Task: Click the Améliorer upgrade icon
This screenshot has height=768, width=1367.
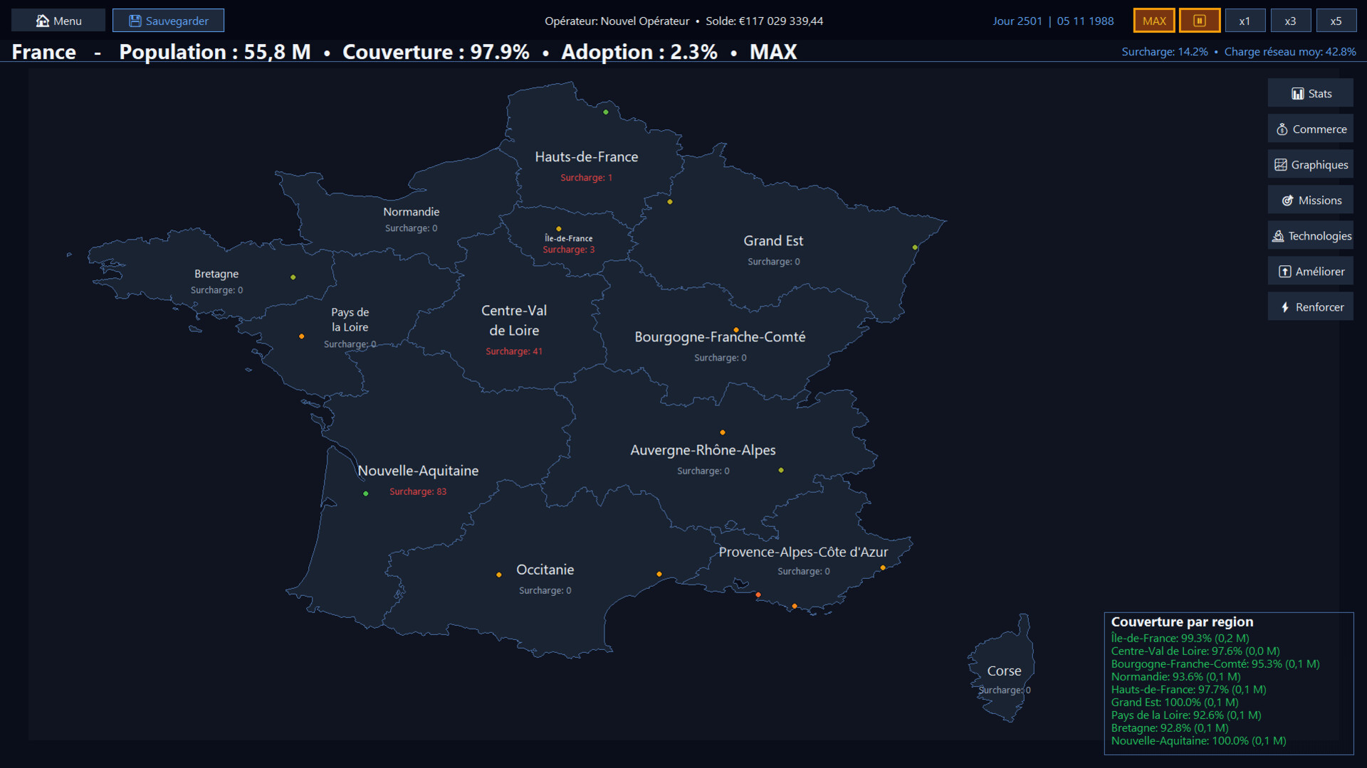Action: coord(1284,272)
